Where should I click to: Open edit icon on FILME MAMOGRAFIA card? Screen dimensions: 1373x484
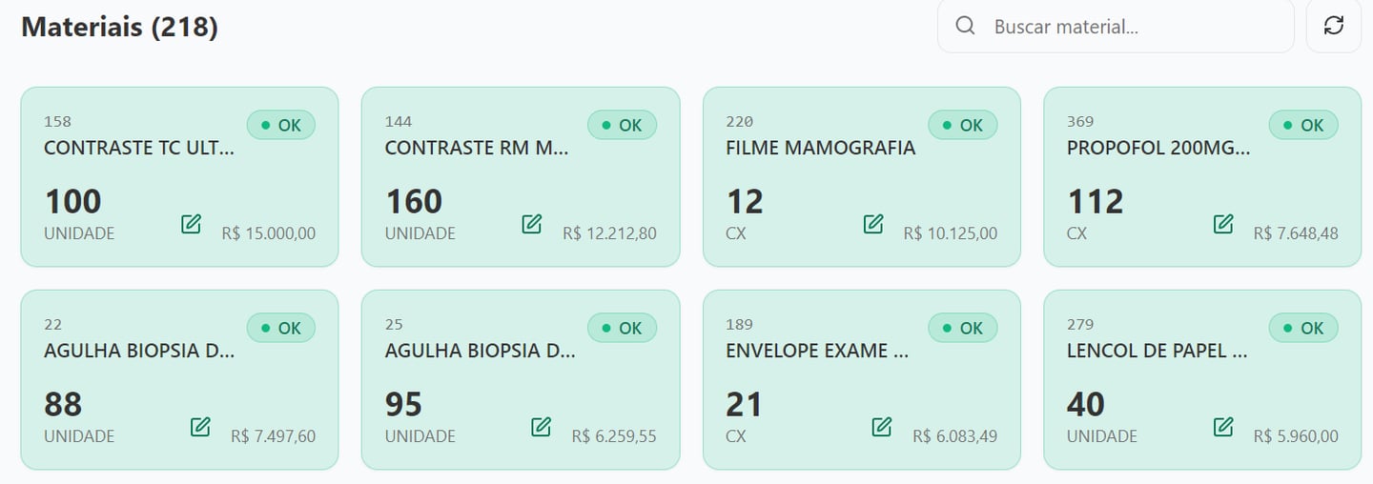click(x=872, y=224)
